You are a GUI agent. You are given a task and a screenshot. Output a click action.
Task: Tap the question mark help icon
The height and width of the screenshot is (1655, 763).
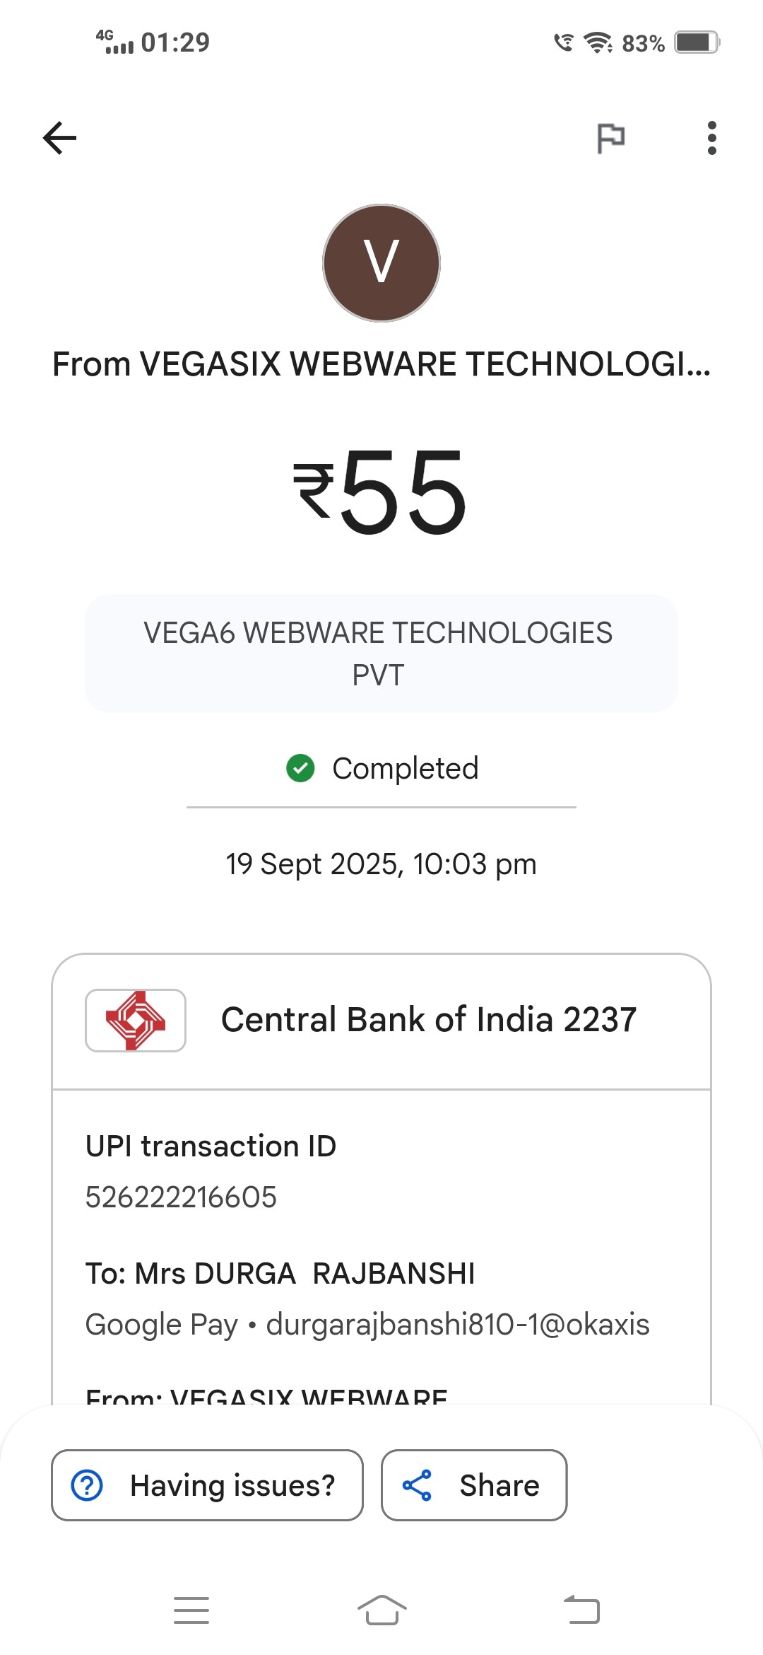(88, 1485)
